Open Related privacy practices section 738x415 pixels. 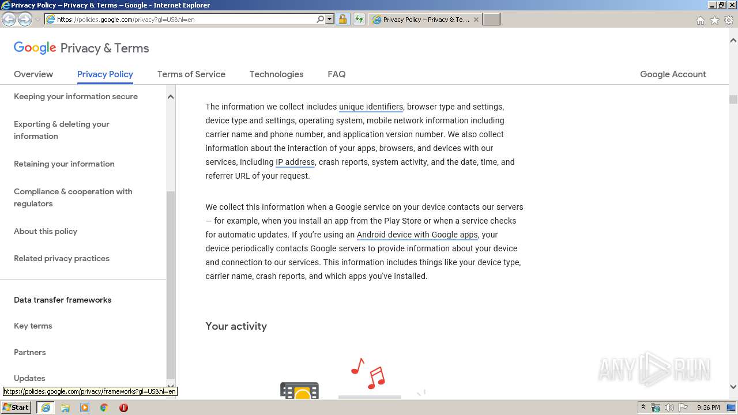pos(62,258)
